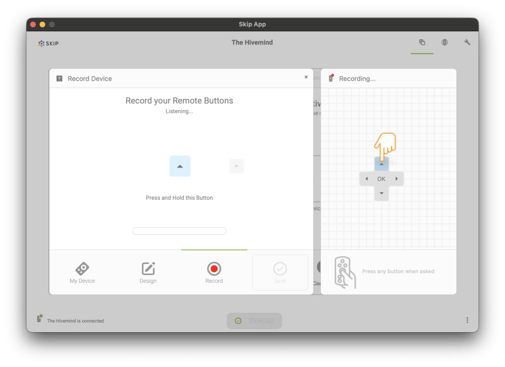The height and width of the screenshot is (367, 505).
Task: Click the Skip logo icon
Action: click(x=41, y=43)
